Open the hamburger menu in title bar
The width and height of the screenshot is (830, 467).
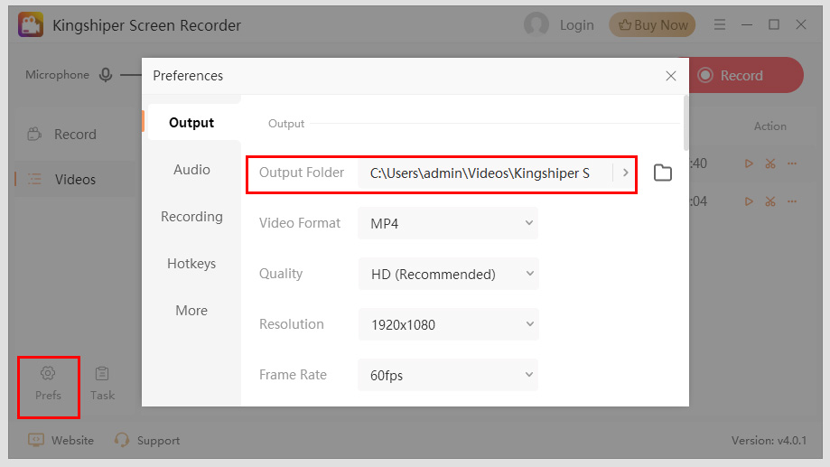pos(720,24)
